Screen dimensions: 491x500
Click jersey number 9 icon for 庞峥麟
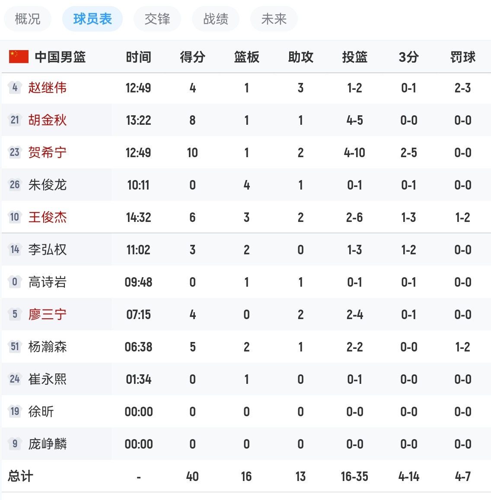(15, 443)
